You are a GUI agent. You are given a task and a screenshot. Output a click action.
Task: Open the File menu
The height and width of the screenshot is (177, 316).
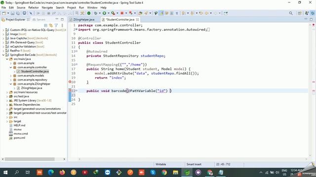(3, 8)
